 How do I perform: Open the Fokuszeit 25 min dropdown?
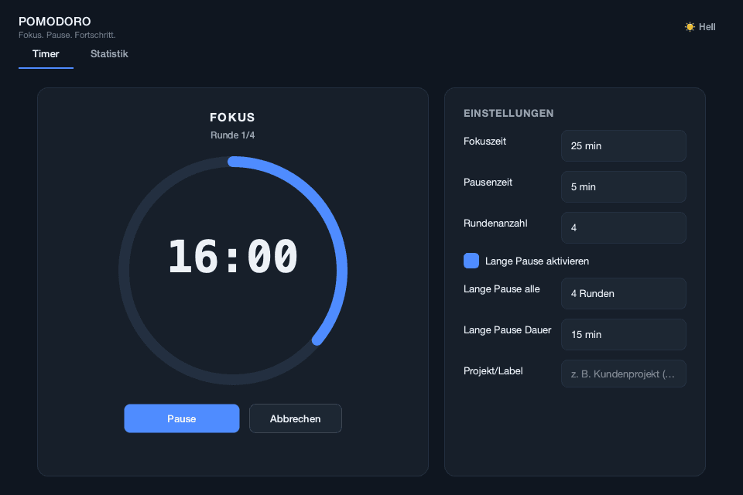624,146
